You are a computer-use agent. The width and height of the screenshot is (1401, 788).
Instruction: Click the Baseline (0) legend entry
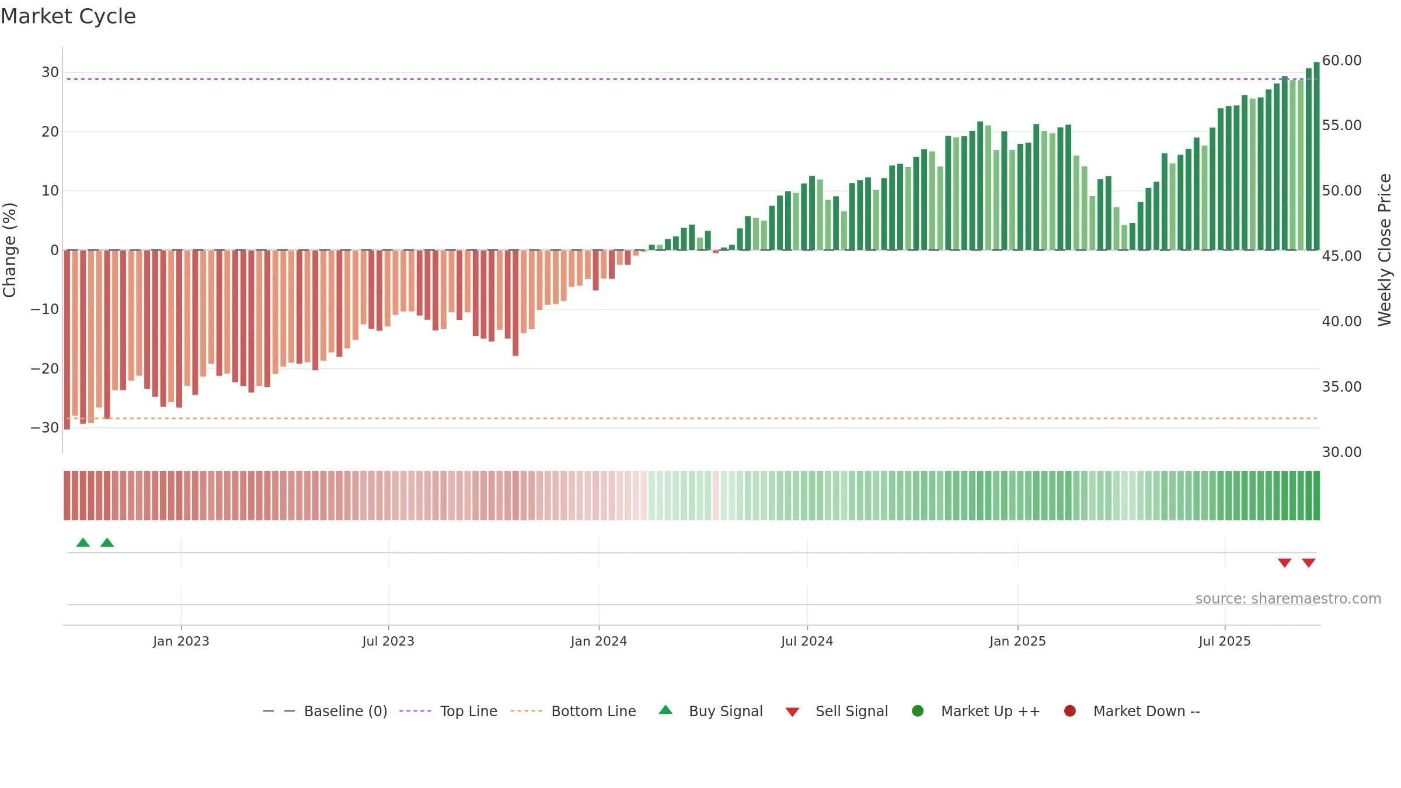click(x=325, y=711)
